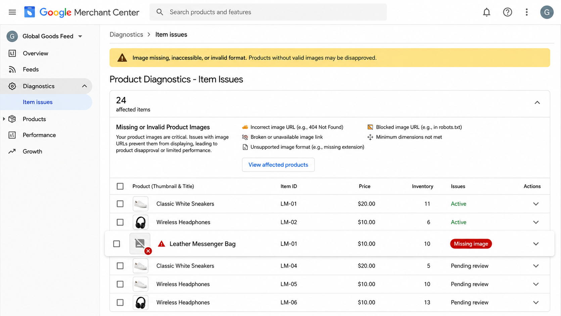Go to Diagnostics breadcrumb link
The image size is (561, 316).
(x=126, y=35)
